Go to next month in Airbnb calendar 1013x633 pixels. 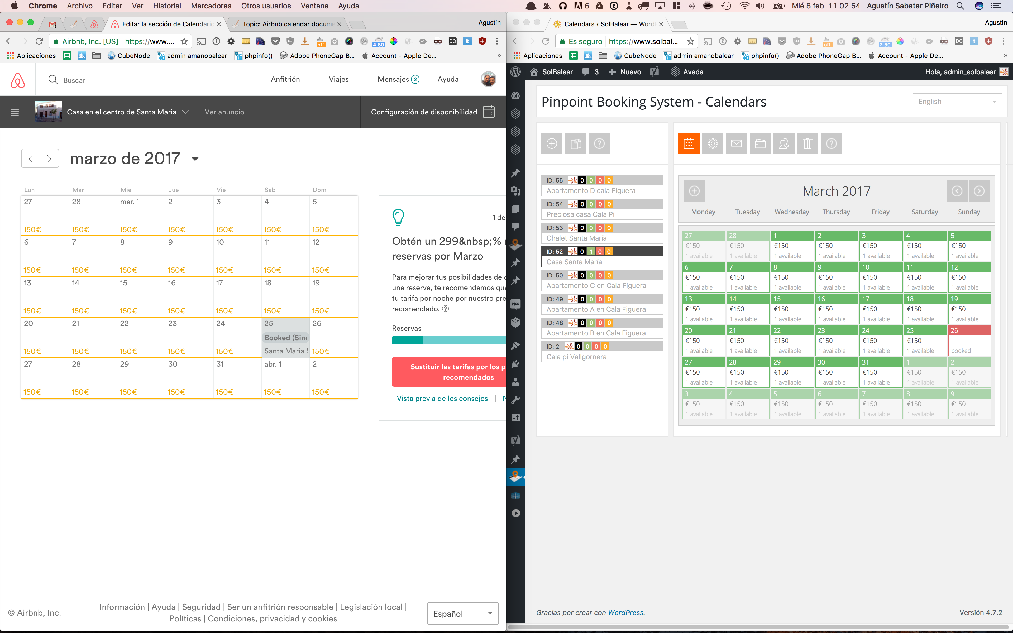click(49, 158)
